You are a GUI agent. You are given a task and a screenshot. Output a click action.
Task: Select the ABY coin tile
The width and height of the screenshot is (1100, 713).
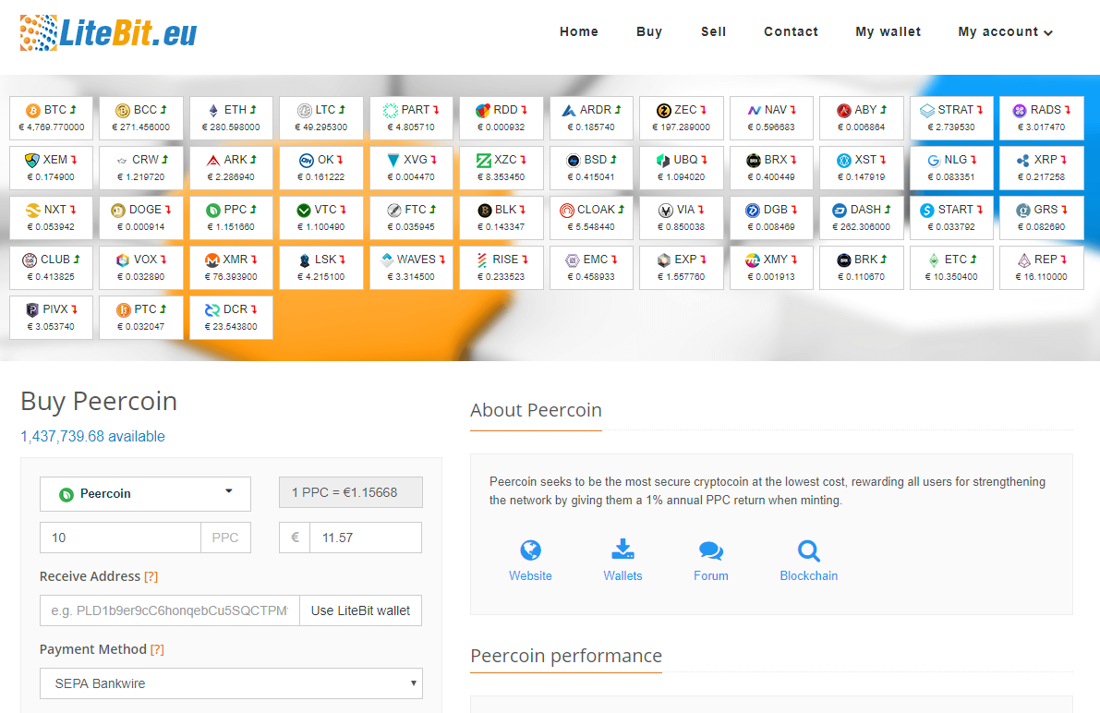coord(862,118)
